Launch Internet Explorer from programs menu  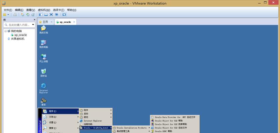96,121
